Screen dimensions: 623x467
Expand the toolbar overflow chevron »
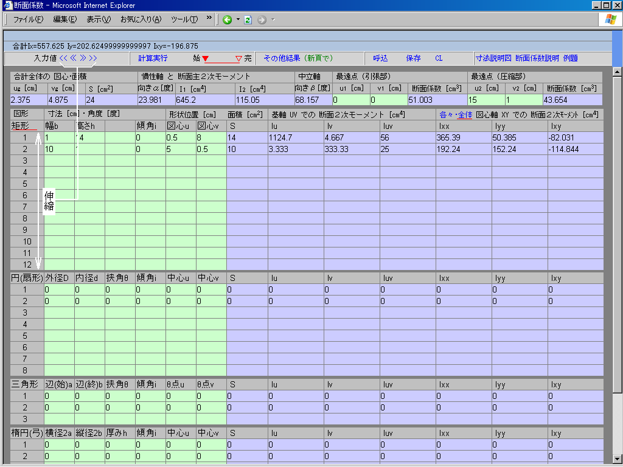(x=209, y=18)
